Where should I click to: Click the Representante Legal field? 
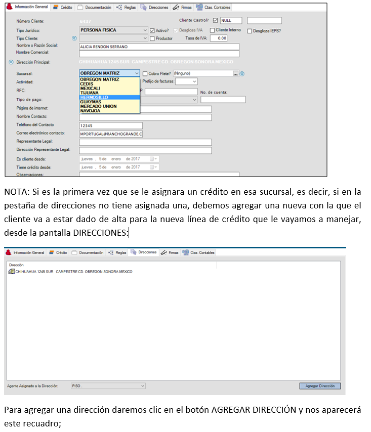click(x=145, y=142)
